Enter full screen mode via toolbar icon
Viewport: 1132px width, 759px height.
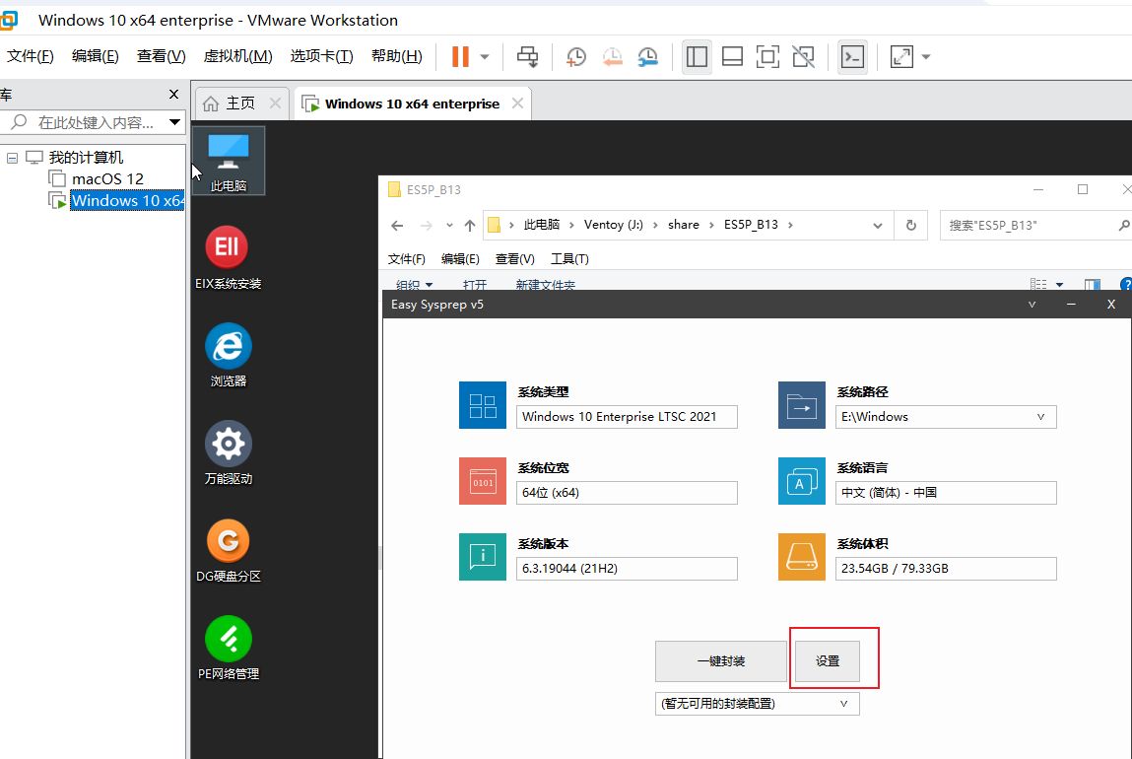[767, 57]
